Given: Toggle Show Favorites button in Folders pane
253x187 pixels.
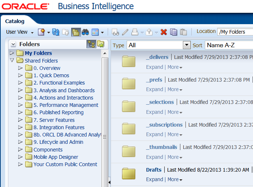Looking at the screenshot, I should 101,44.
